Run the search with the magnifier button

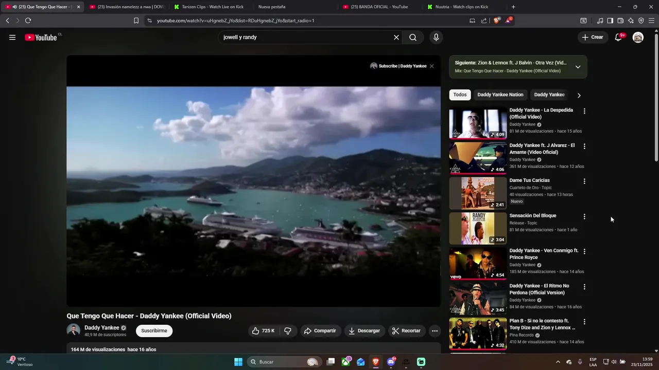(x=413, y=37)
